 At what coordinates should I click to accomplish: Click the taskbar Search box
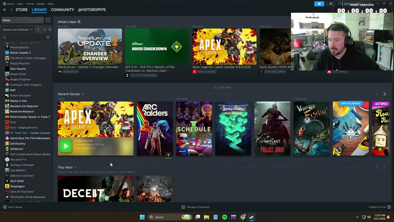tap(170, 217)
